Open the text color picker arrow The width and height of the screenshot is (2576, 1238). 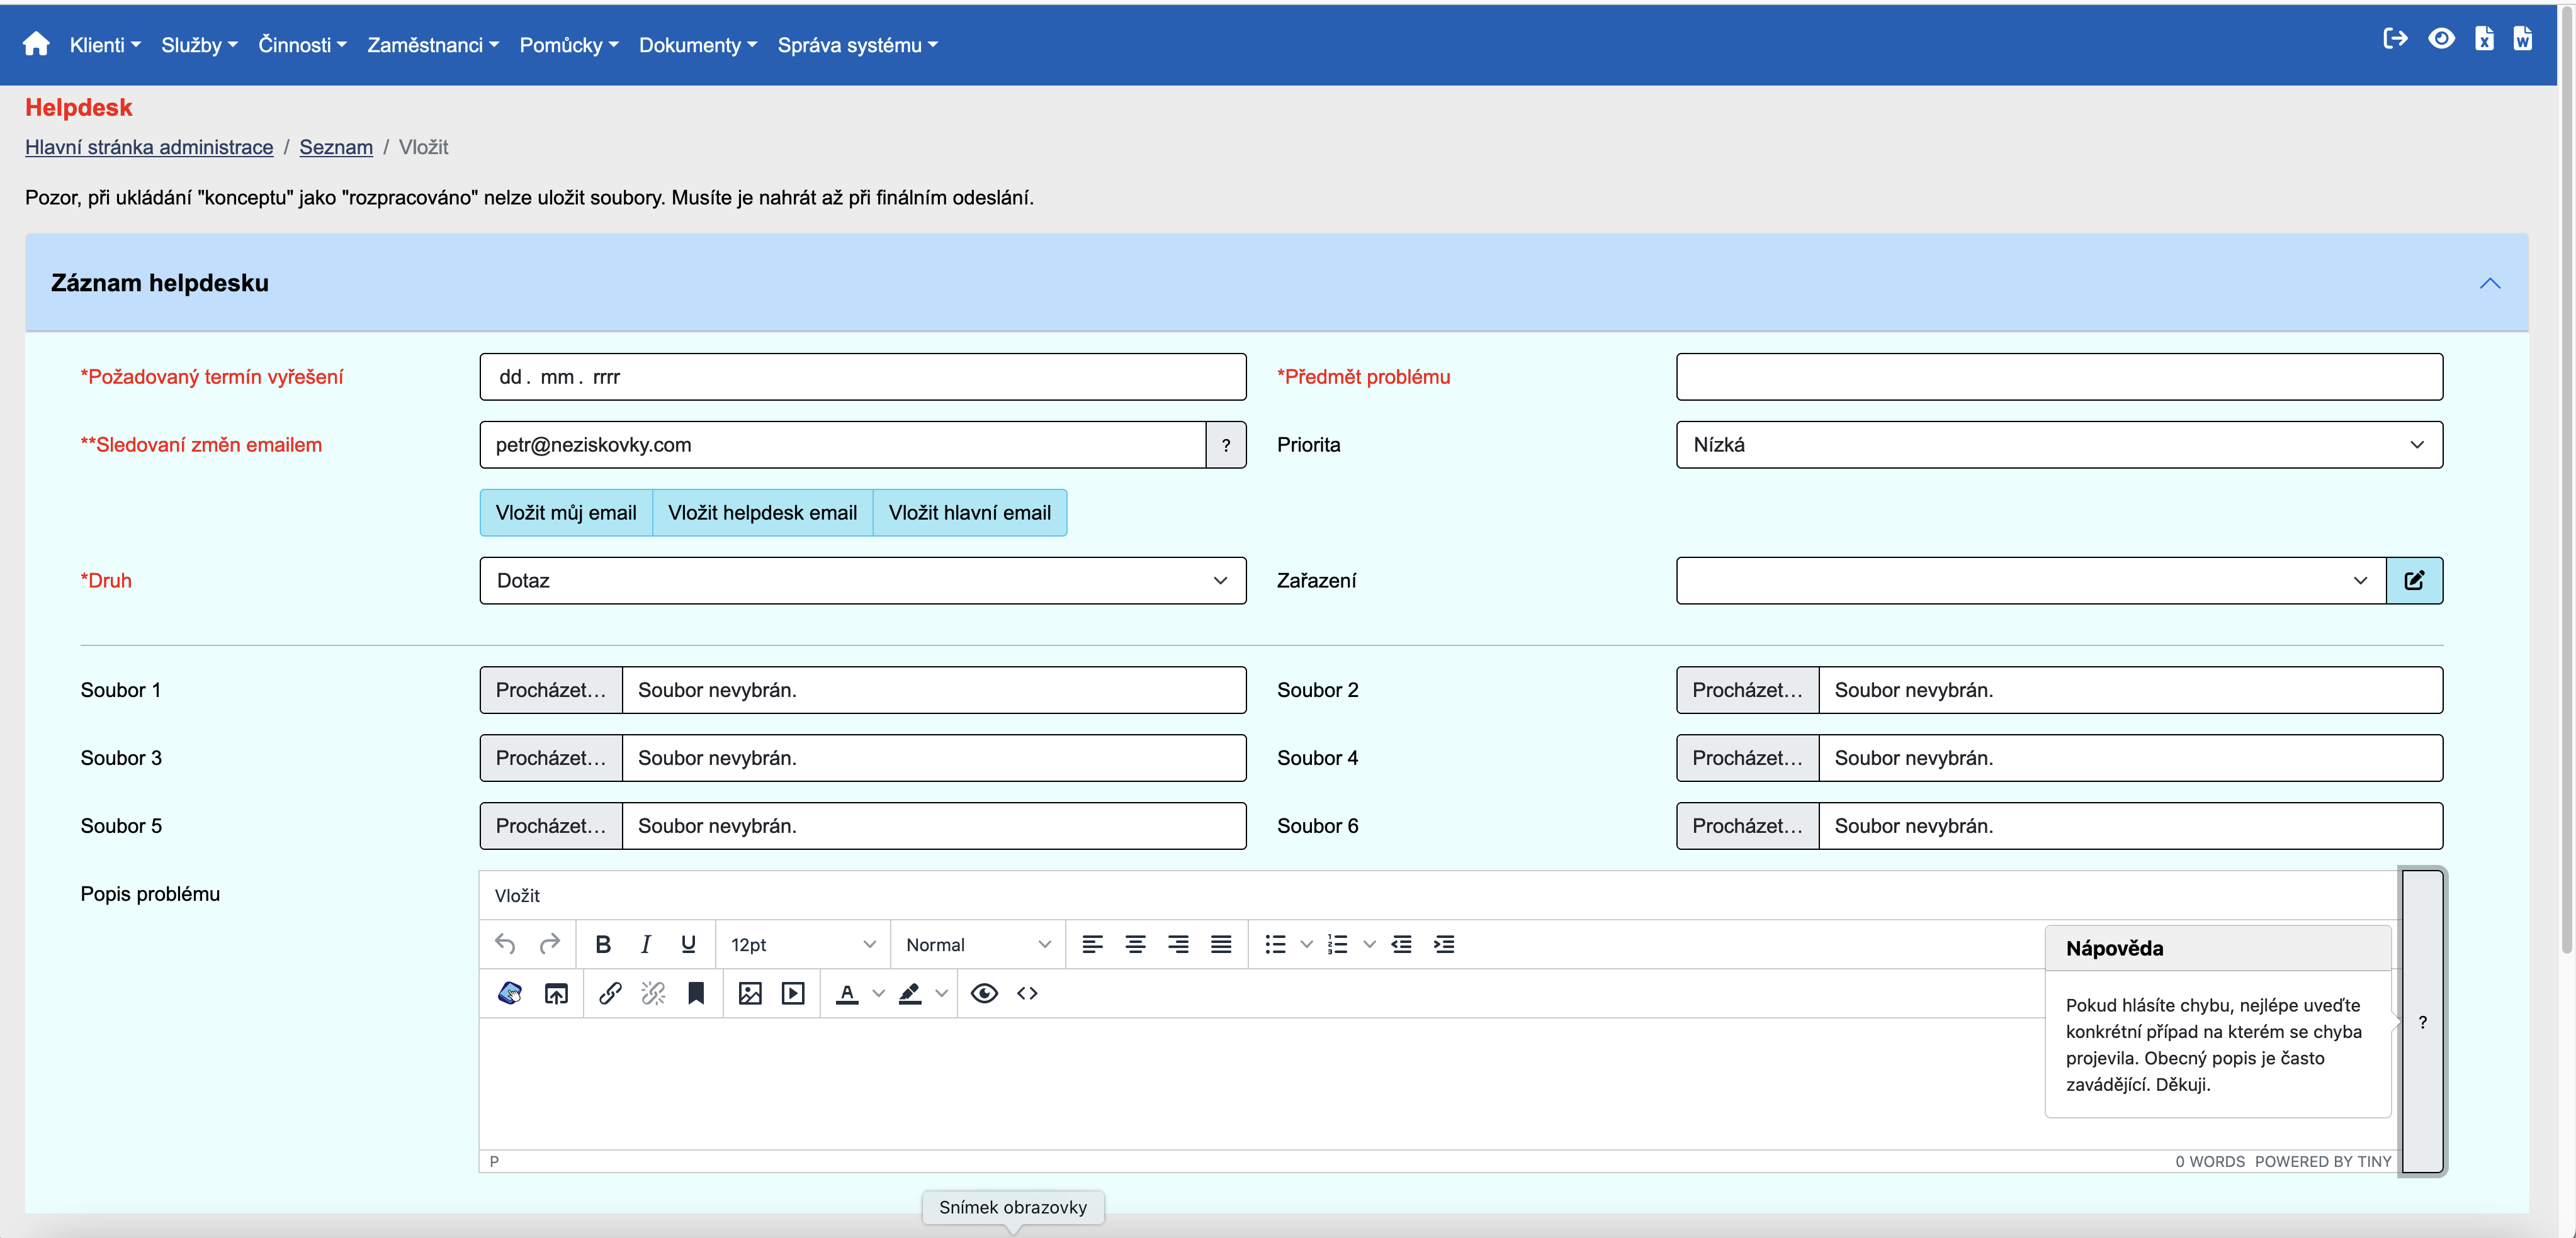pos(878,993)
